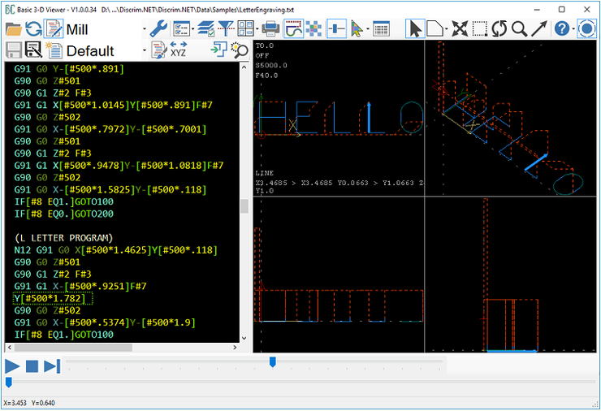The width and height of the screenshot is (601, 411).
Task: Select the measure arrow tool
Action: (x=539, y=29)
